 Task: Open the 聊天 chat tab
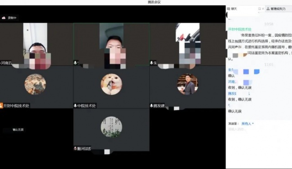point(232,9)
